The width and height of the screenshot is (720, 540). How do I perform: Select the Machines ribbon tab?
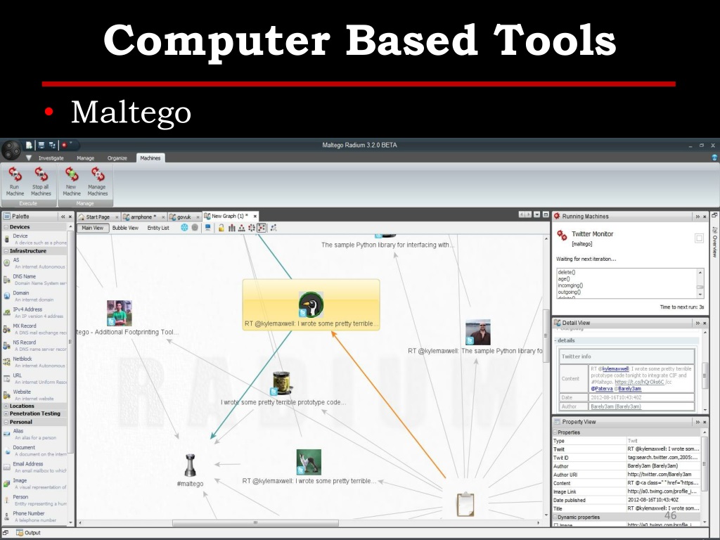tap(150, 158)
